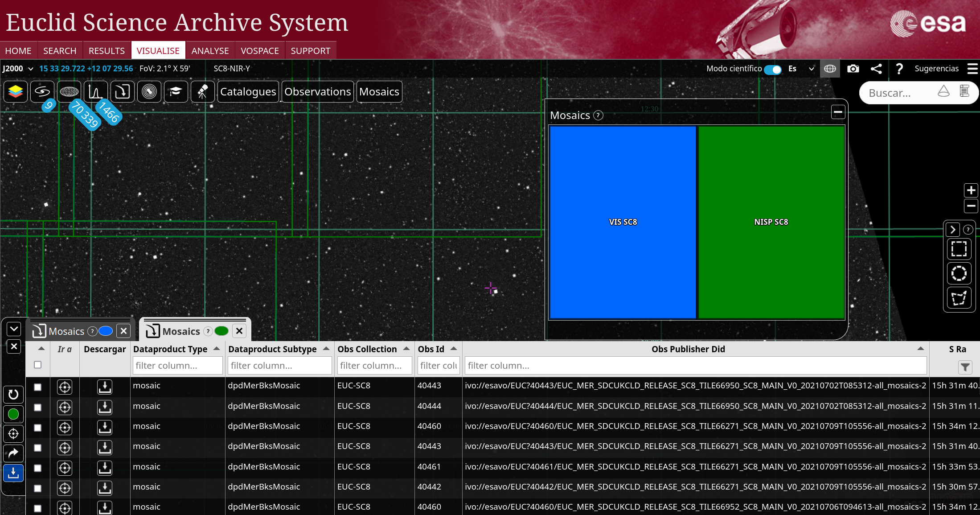This screenshot has width=980, height=515.
Task: Click the Buscar search field
Action: pos(897,93)
